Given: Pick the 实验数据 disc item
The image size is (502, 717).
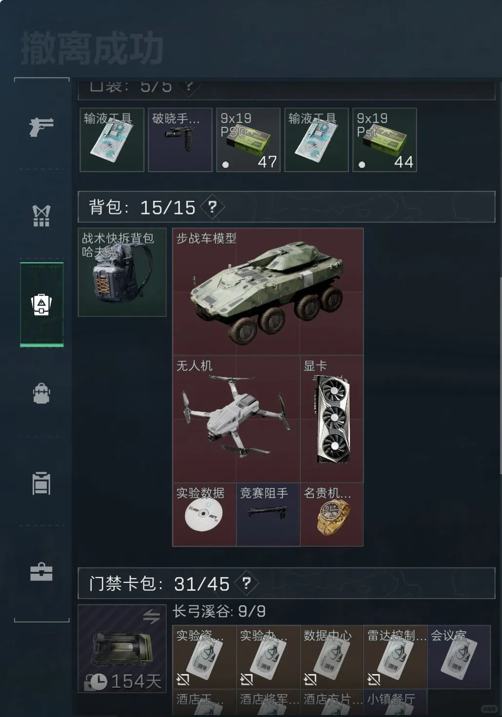Looking at the screenshot, I should pyautogui.click(x=205, y=514).
